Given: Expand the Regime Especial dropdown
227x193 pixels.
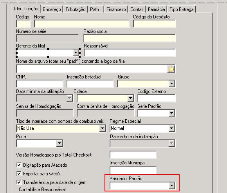Looking at the screenshot, I should [171, 128].
